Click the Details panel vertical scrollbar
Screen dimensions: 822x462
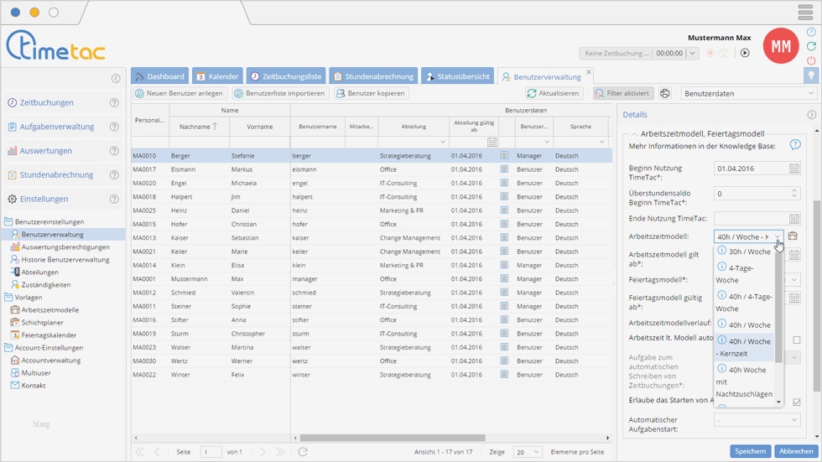click(x=817, y=296)
